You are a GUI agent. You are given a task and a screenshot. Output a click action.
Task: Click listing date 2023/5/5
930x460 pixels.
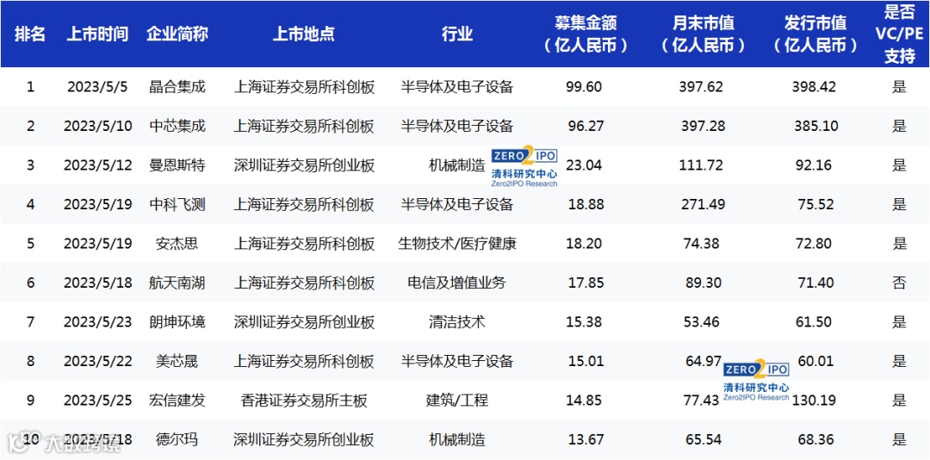click(x=98, y=87)
